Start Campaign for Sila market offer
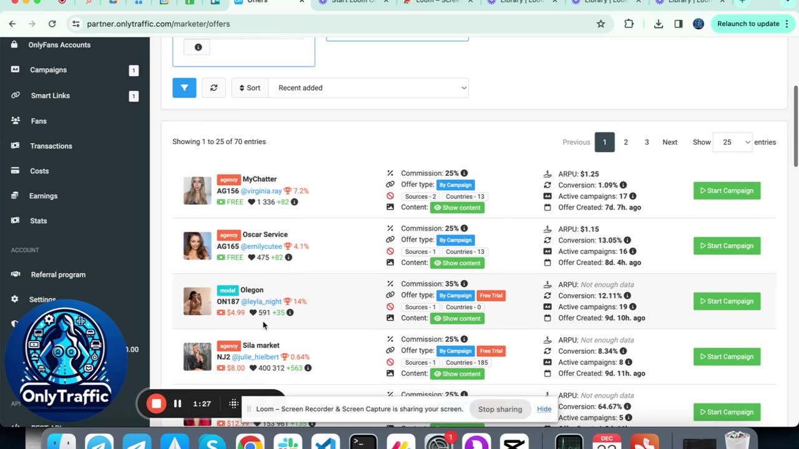This screenshot has width=799, height=449. [x=727, y=357]
